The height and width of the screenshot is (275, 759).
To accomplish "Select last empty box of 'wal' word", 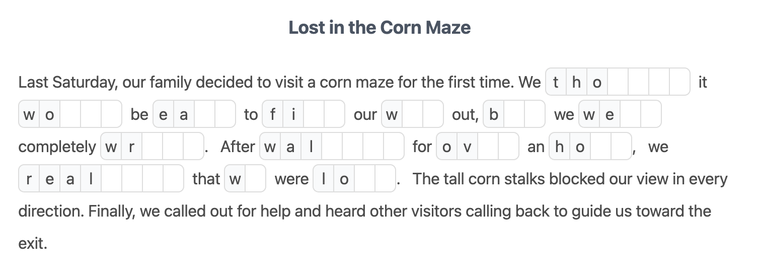I will (394, 147).
